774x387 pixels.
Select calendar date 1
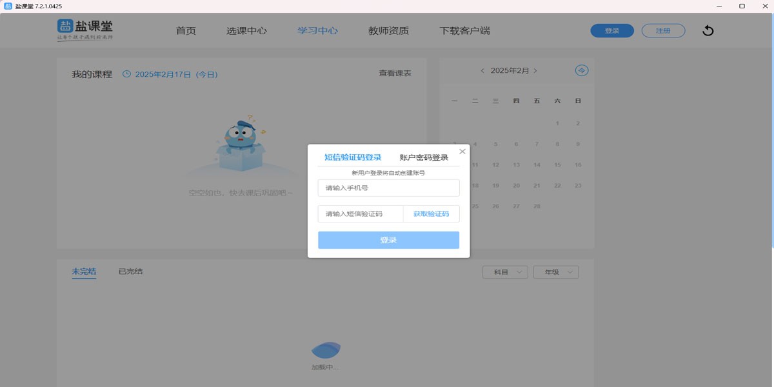coord(557,123)
